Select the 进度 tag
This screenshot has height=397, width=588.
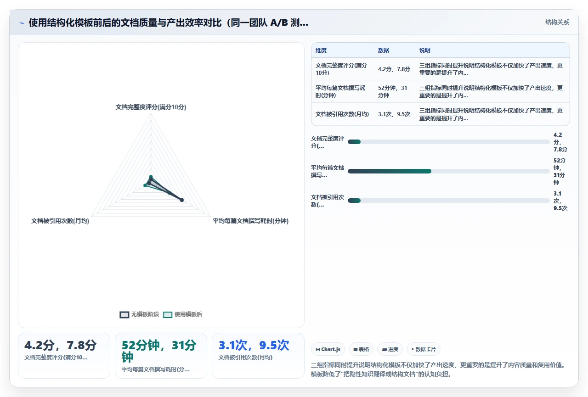coord(390,349)
